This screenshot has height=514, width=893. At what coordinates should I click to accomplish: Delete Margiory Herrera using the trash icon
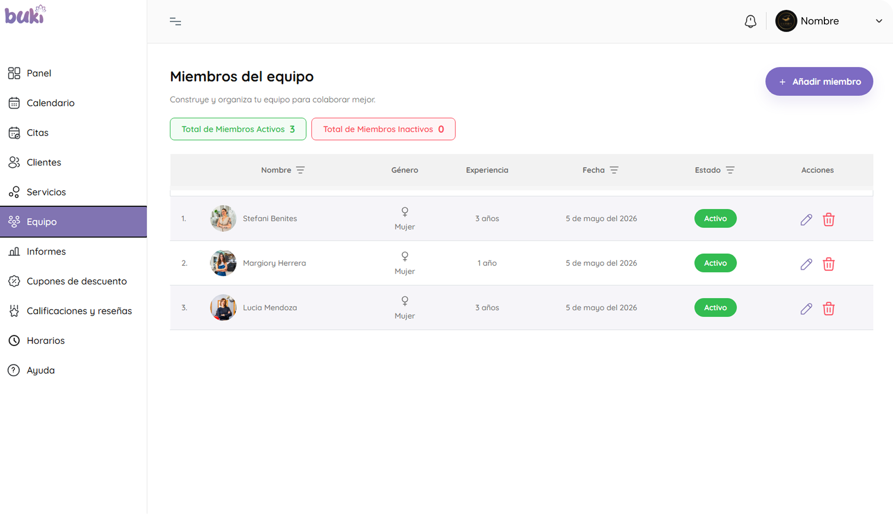click(x=828, y=264)
